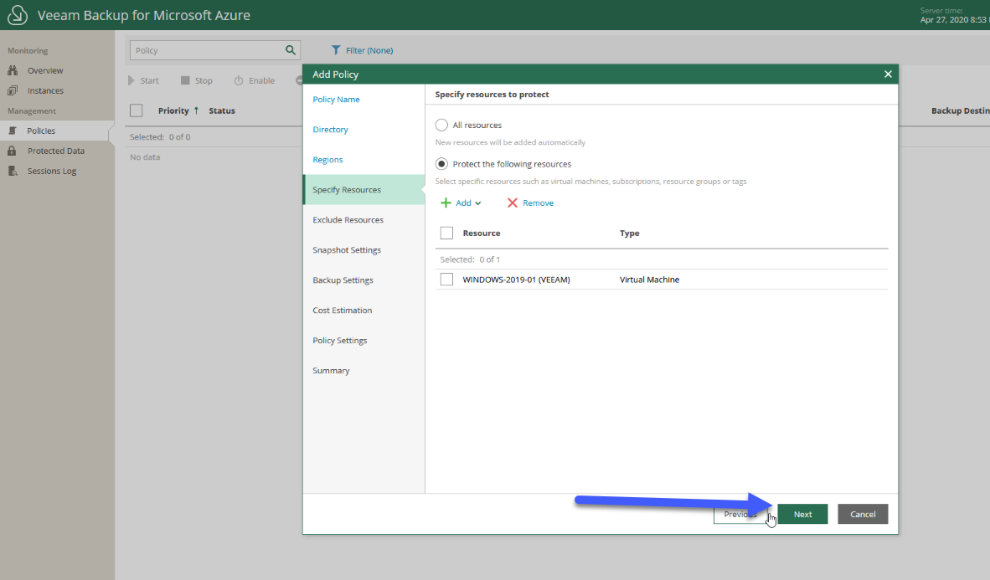This screenshot has height=580, width=990.
Task: Click the Cancel button
Action: click(863, 514)
